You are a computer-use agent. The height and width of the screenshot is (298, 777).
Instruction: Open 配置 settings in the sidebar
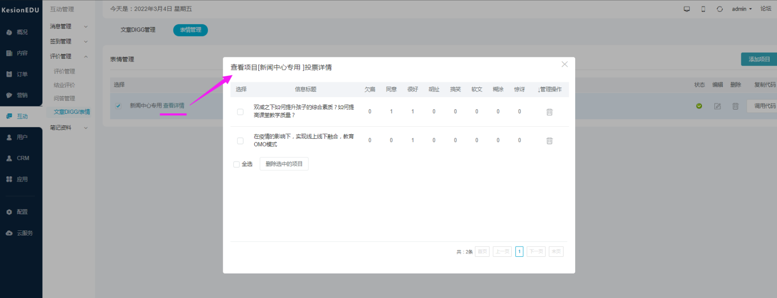pos(21,212)
